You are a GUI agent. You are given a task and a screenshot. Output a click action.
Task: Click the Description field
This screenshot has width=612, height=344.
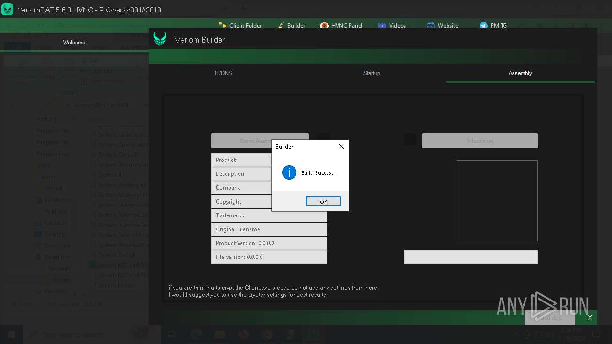click(x=269, y=174)
